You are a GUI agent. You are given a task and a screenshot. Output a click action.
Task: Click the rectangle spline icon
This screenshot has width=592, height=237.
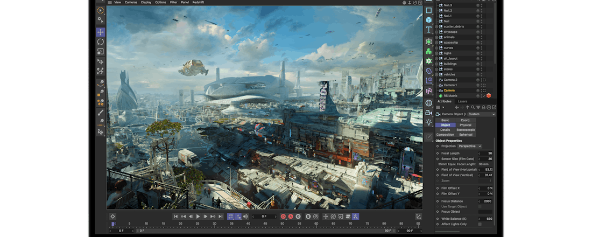pyautogui.click(x=428, y=10)
